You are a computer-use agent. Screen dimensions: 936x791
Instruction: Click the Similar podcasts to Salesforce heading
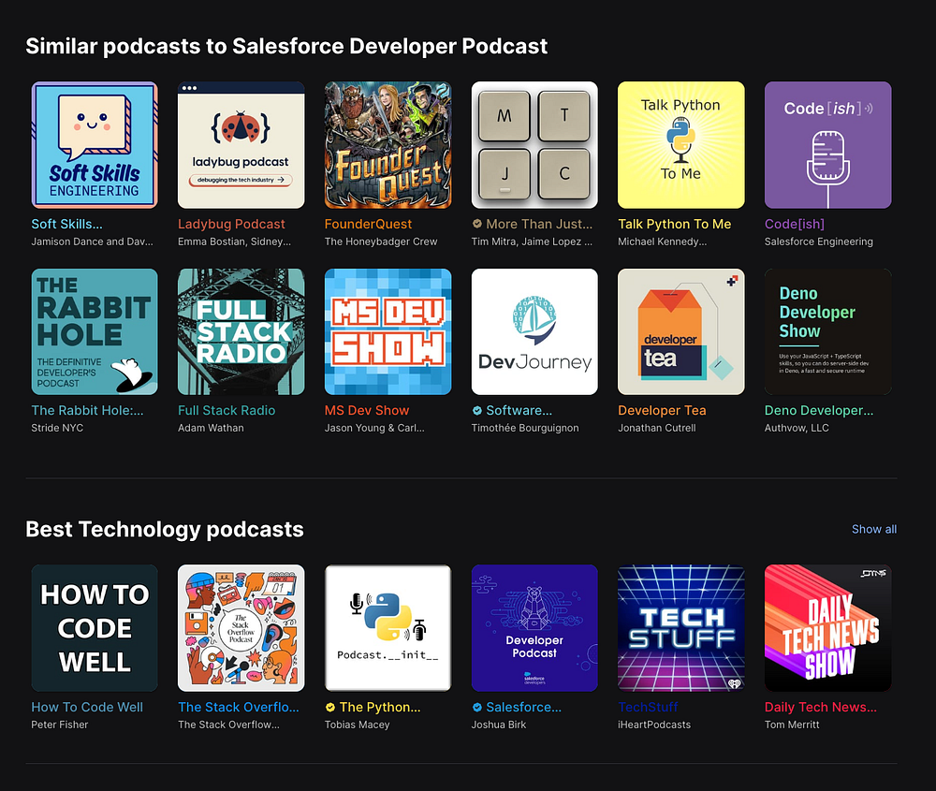pyautogui.click(x=286, y=46)
